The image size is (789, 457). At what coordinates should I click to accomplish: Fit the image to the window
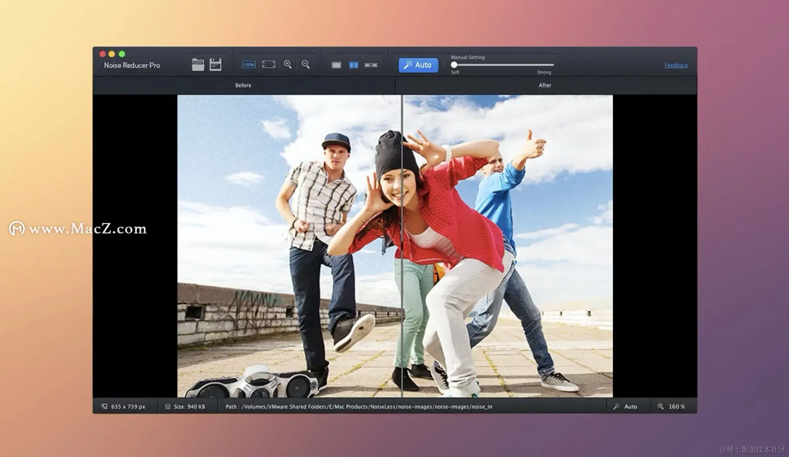tap(269, 64)
